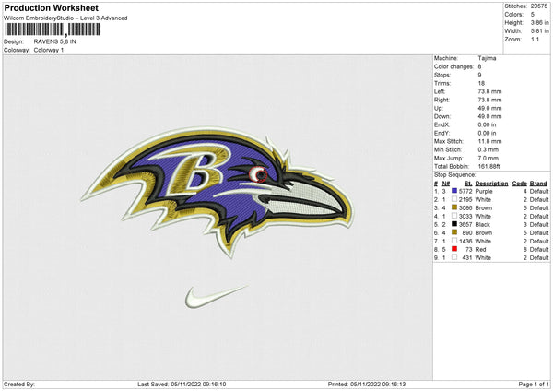Click the Purple color swatch in stop 1

pos(454,191)
